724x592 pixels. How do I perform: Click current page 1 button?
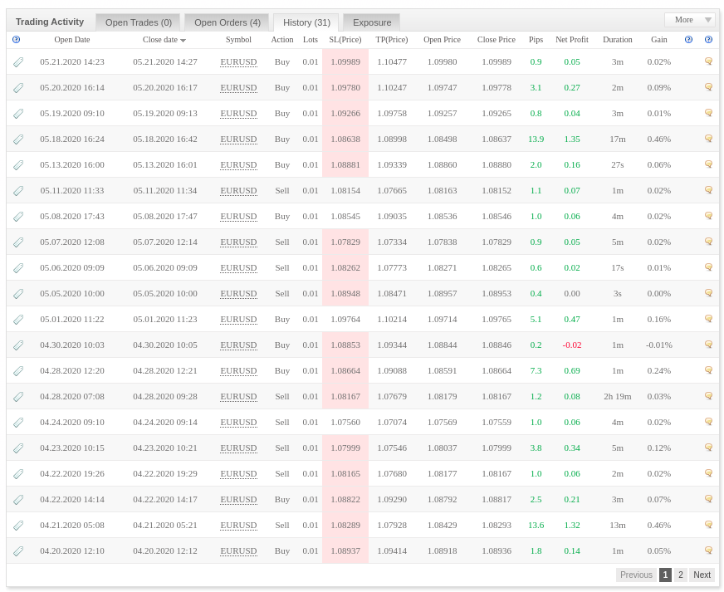665,575
